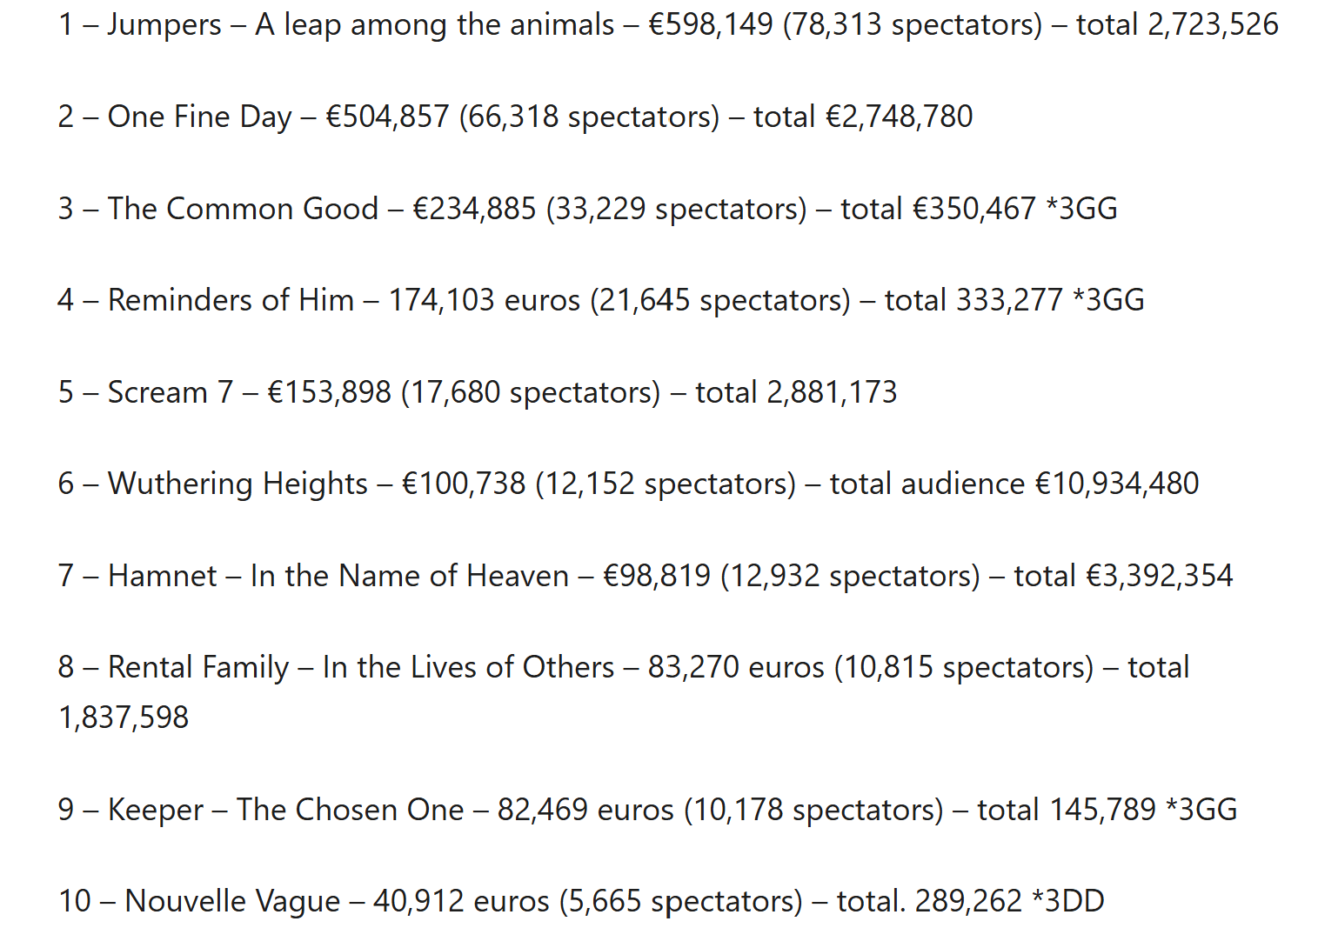This screenshot has width=1338, height=948.
Task: Click the Reminders of Him entry
Action: click(231, 300)
